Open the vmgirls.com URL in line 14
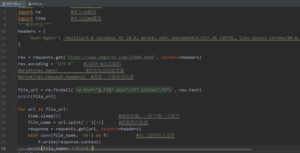The width and height of the screenshot is (300, 153). tap(111, 57)
